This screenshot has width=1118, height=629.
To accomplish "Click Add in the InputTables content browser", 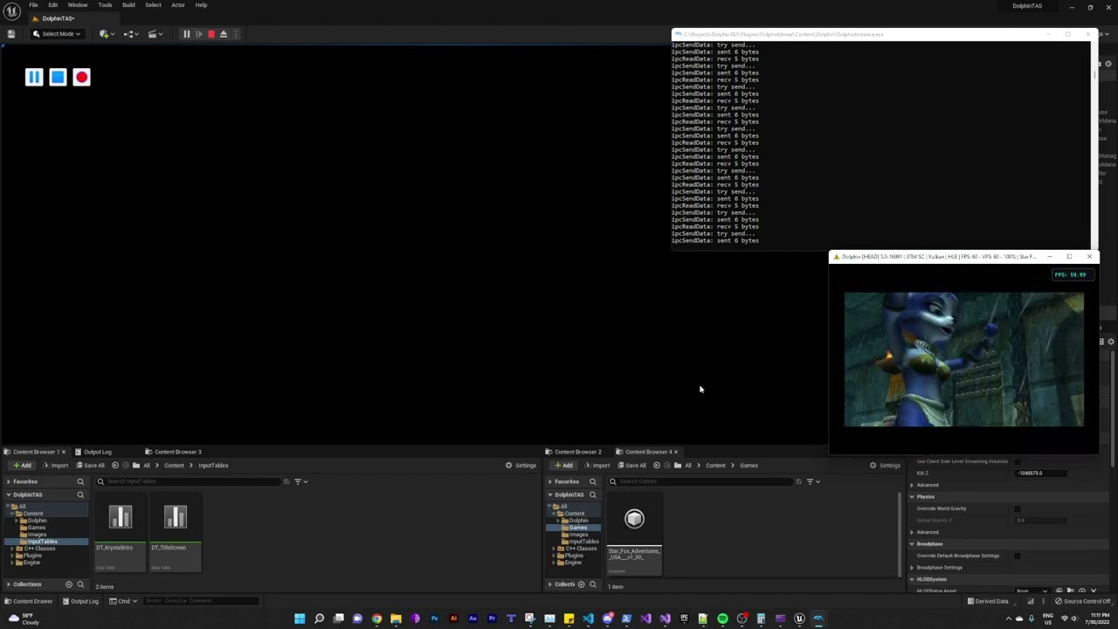I will tap(22, 466).
